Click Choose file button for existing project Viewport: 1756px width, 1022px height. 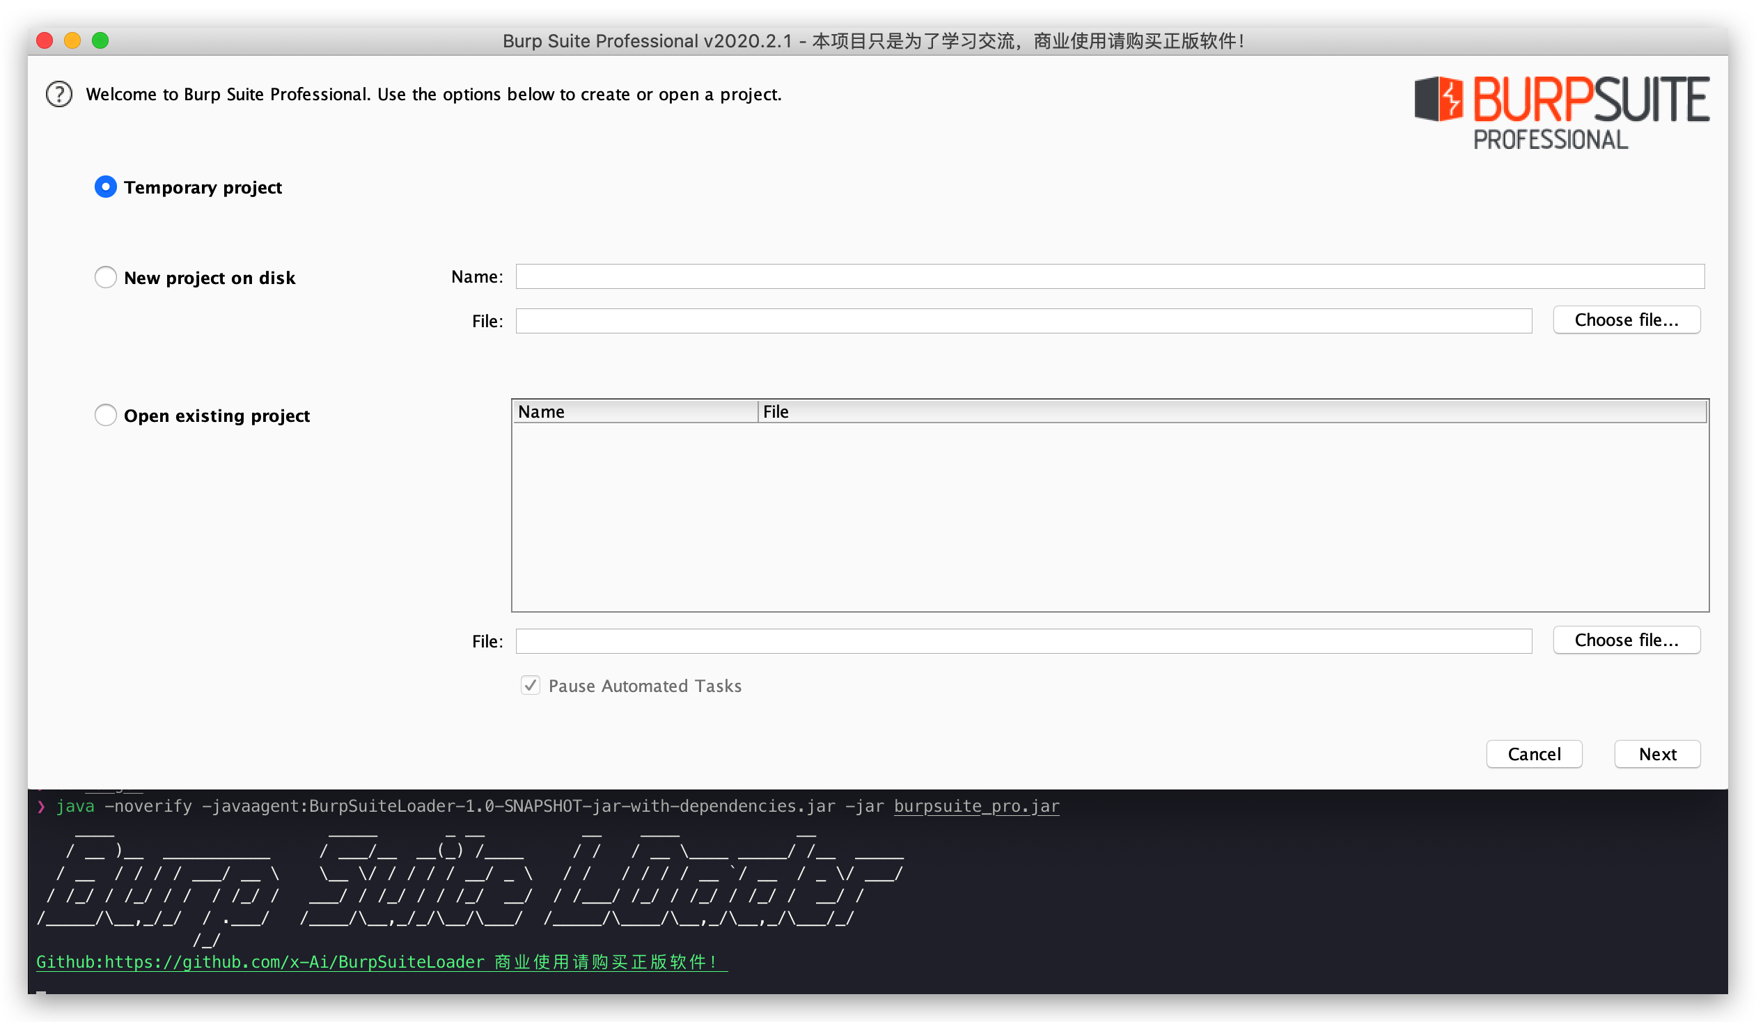(1627, 639)
